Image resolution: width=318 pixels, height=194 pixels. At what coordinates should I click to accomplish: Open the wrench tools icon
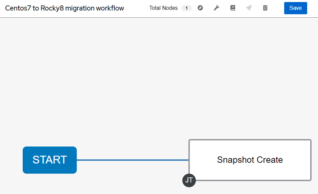(217, 8)
